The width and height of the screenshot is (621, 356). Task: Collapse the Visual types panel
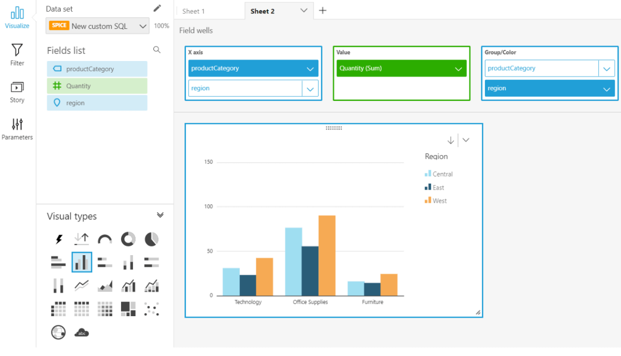click(x=160, y=215)
